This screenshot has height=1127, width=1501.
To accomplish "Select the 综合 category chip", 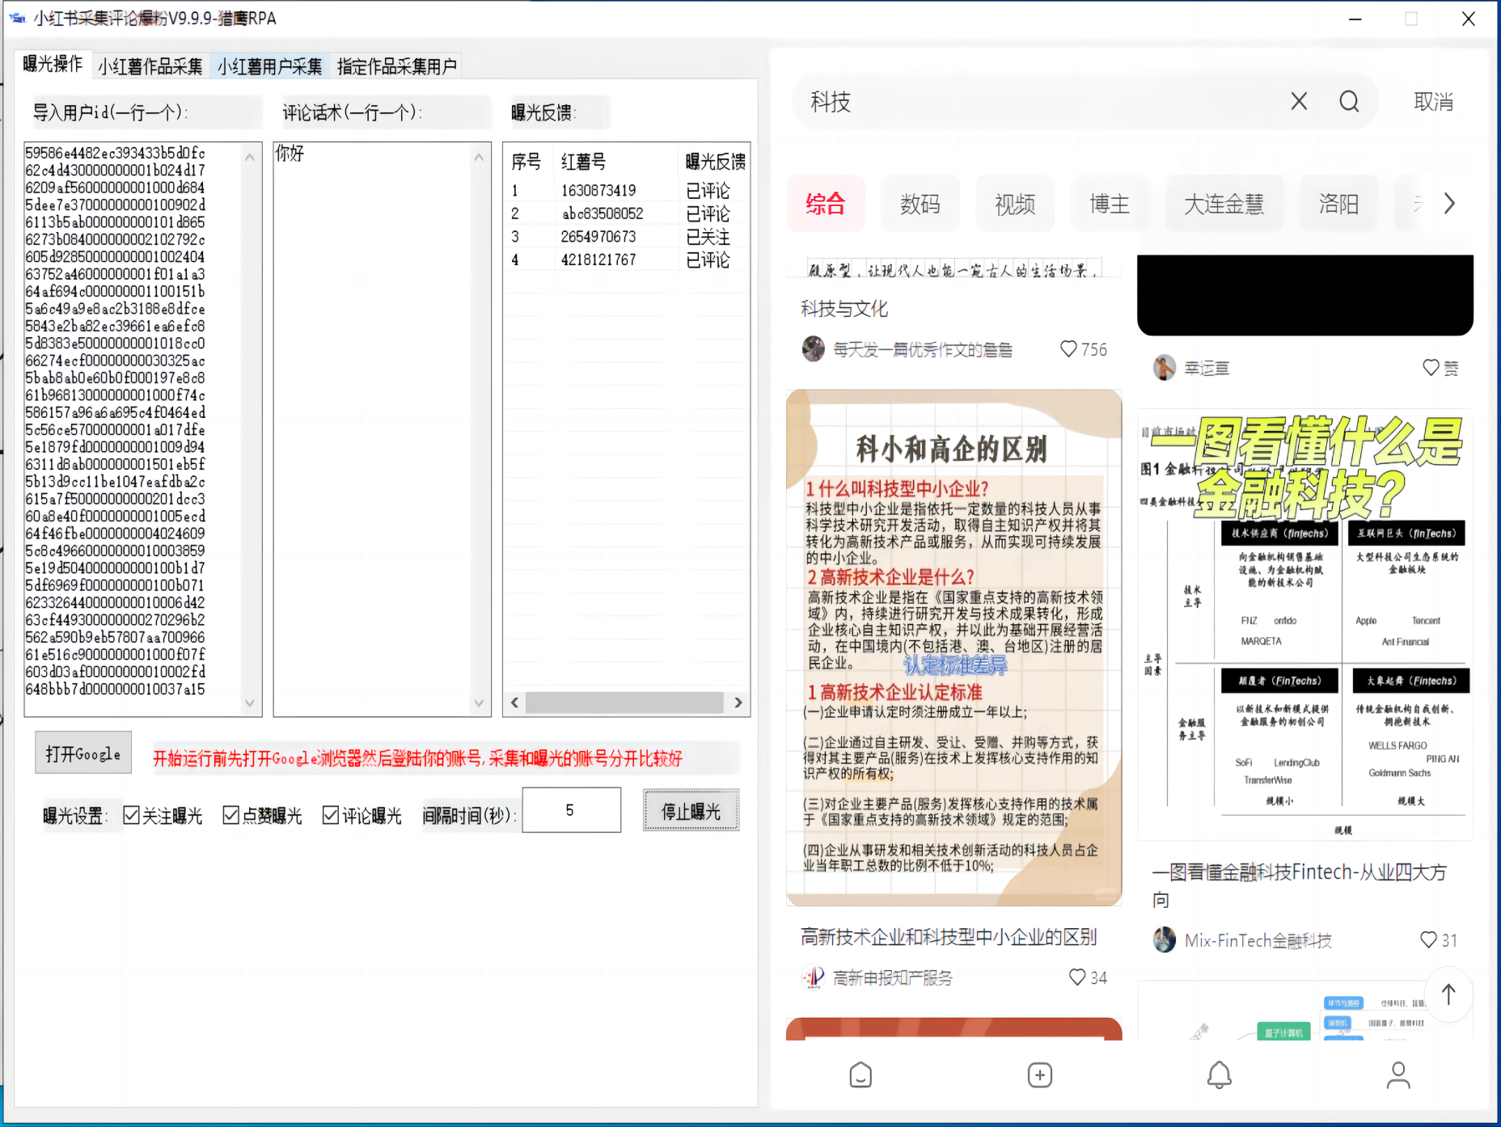I will 826,203.
